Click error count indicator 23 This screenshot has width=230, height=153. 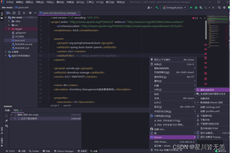coord(195,18)
